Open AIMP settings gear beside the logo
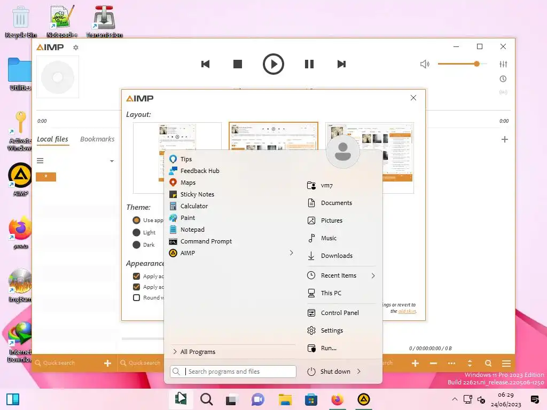 pyautogui.click(x=76, y=48)
